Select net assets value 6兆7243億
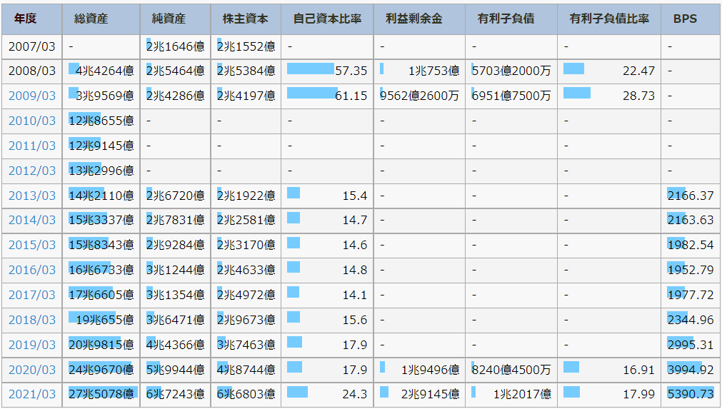Screen dimensions: 722x409 click(176, 394)
